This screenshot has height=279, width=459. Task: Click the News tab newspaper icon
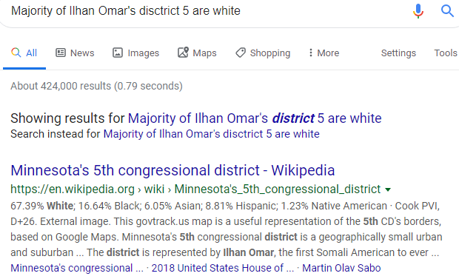(x=61, y=53)
